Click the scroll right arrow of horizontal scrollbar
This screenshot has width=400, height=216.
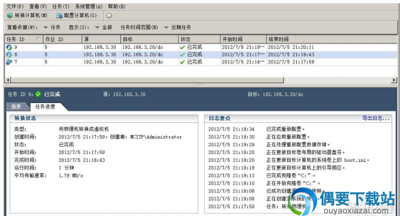click(x=394, y=80)
